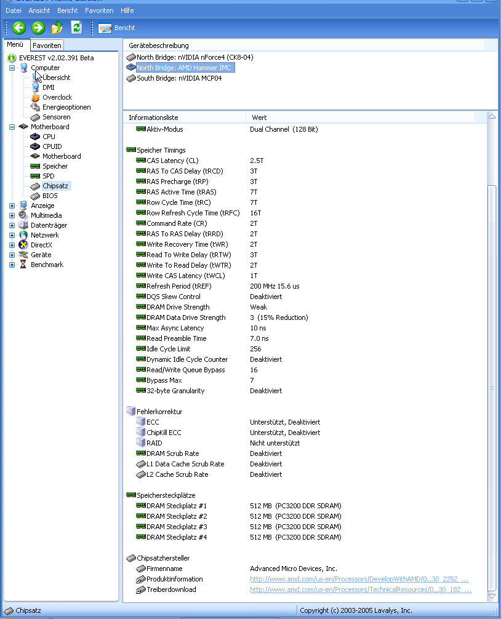
Task: Click the Netzwerk globe icon
Action: (x=23, y=235)
